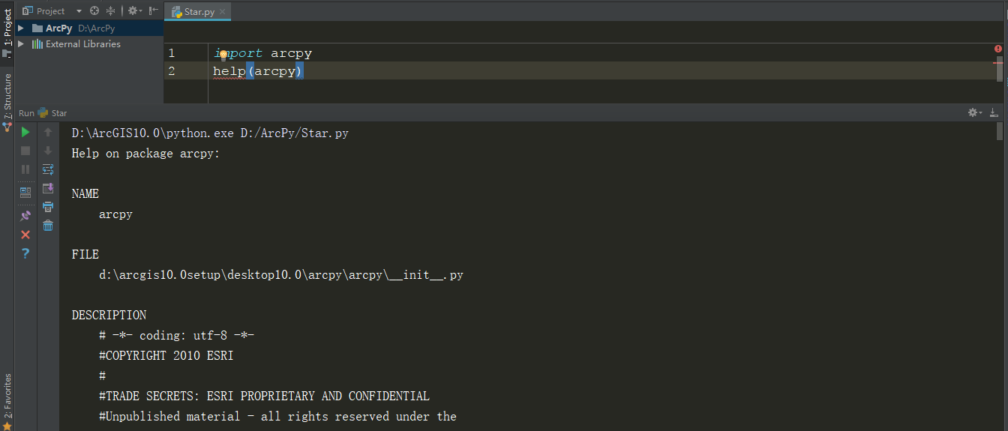This screenshot has width=1008, height=431.
Task: Expand the ArcPy project folder
Action: [20, 28]
